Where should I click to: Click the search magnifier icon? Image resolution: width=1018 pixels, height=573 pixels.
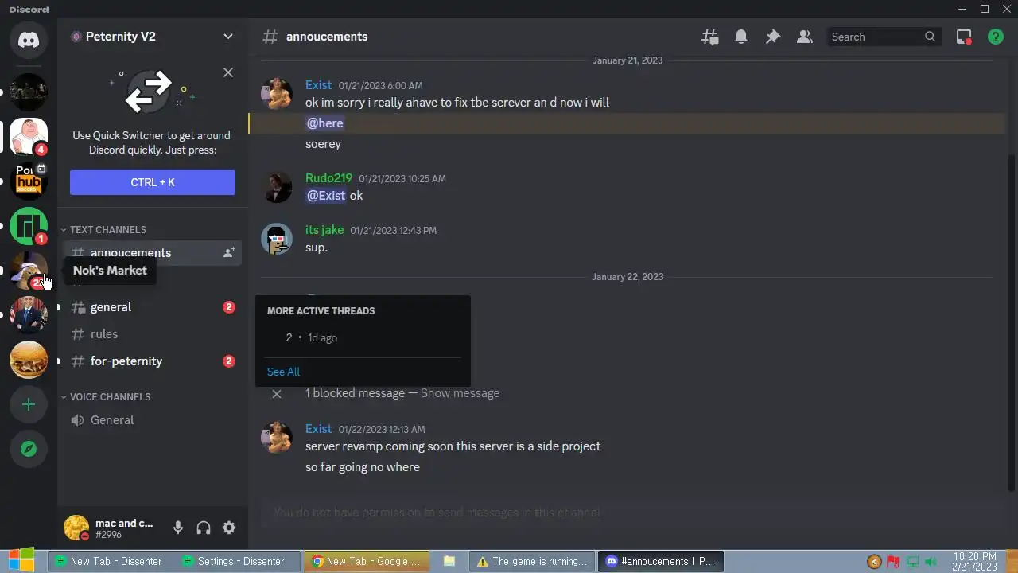(930, 37)
